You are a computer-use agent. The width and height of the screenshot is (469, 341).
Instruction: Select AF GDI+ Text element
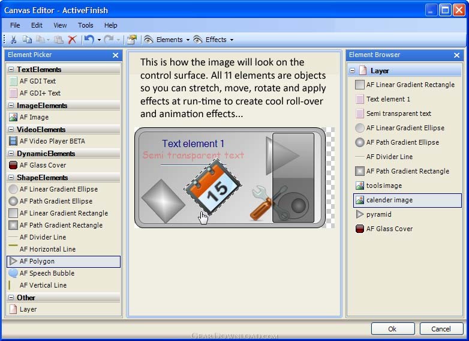pyautogui.click(x=64, y=93)
